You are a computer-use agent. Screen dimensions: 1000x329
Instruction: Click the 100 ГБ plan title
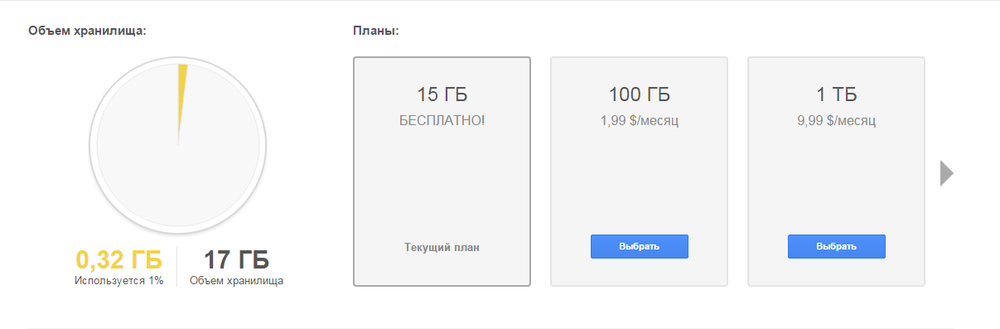pyautogui.click(x=640, y=94)
